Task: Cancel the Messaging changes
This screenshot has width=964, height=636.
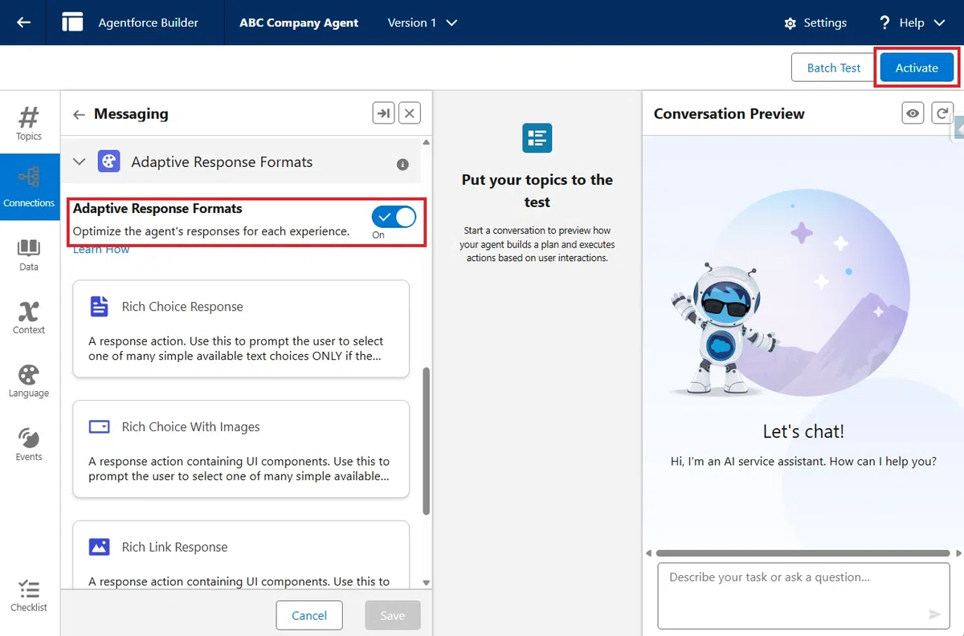Action: tap(309, 615)
